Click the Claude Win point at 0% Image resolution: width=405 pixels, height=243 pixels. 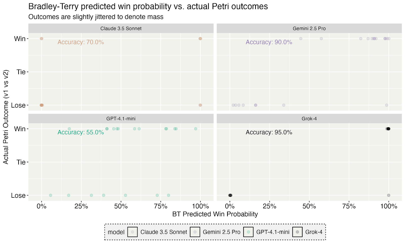tap(42, 38)
